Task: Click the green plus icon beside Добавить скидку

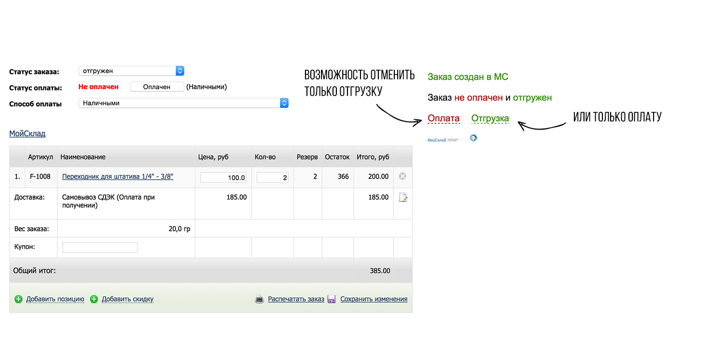Action: [94, 299]
